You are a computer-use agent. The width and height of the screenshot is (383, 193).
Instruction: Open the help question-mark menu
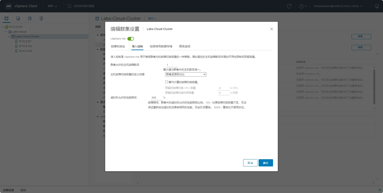click(303, 6)
